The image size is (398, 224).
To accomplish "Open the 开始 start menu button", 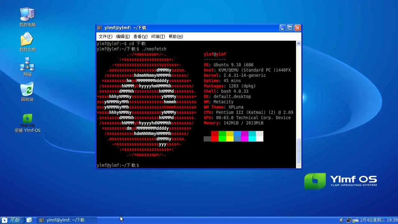I will coord(12,220).
